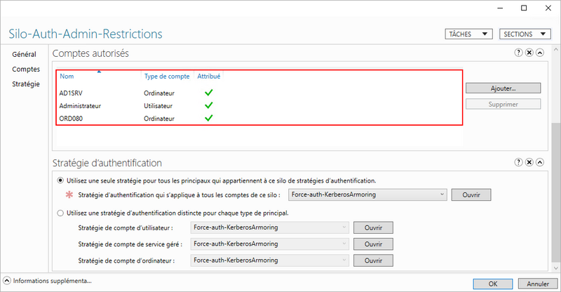561x292 pixels.
Task: Sort by the Attribué column header
Action: tap(208, 77)
